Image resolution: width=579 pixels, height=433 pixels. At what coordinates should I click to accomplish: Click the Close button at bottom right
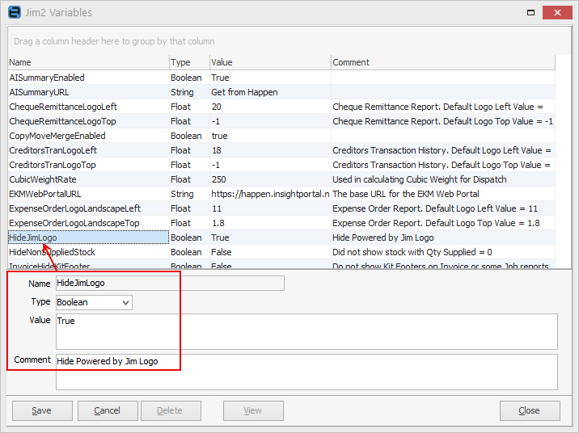530,410
